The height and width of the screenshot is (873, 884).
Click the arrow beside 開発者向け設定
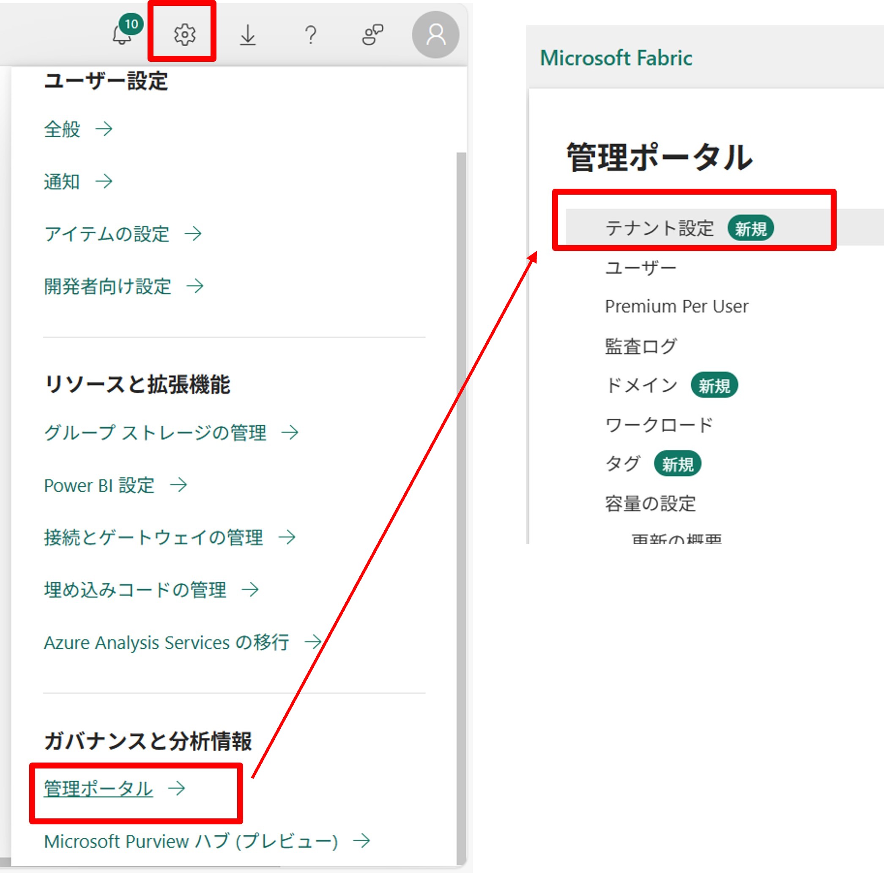coord(195,286)
